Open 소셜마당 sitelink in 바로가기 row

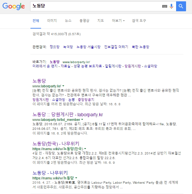pyautogui.click(x=151, y=66)
